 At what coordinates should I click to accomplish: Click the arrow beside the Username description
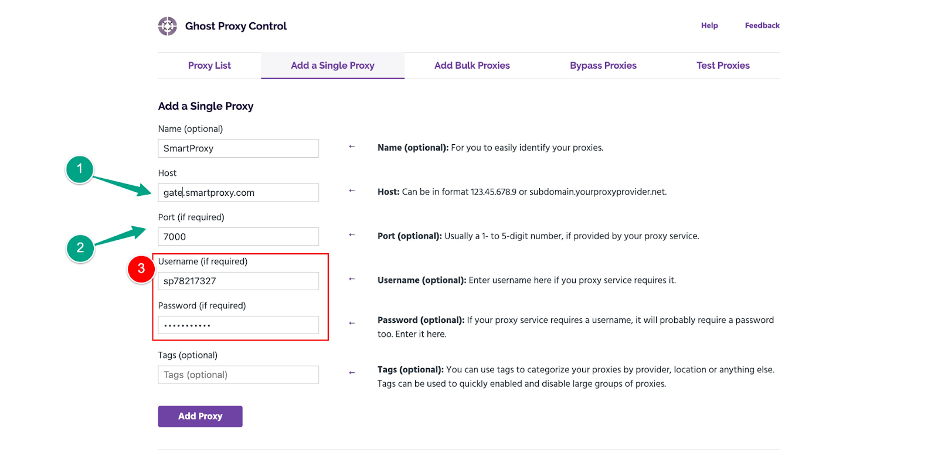[352, 279]
